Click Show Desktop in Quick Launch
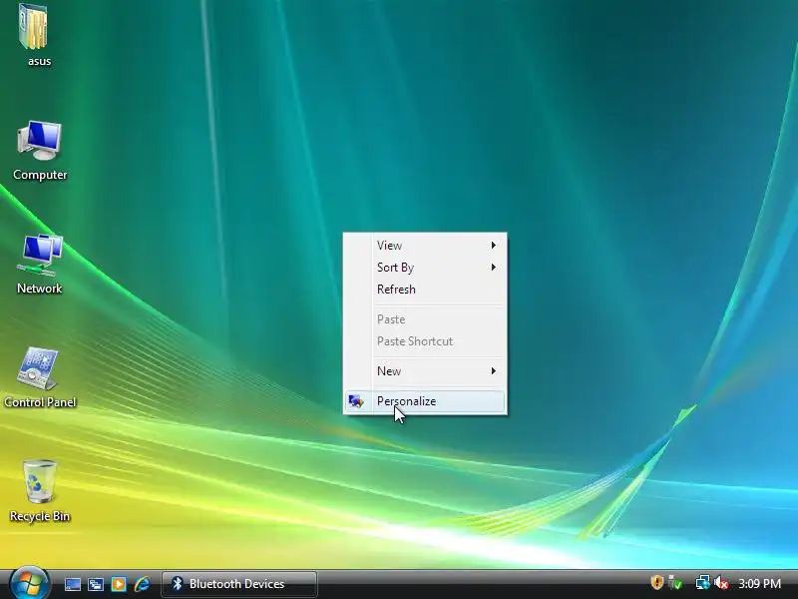 point(72,584)
